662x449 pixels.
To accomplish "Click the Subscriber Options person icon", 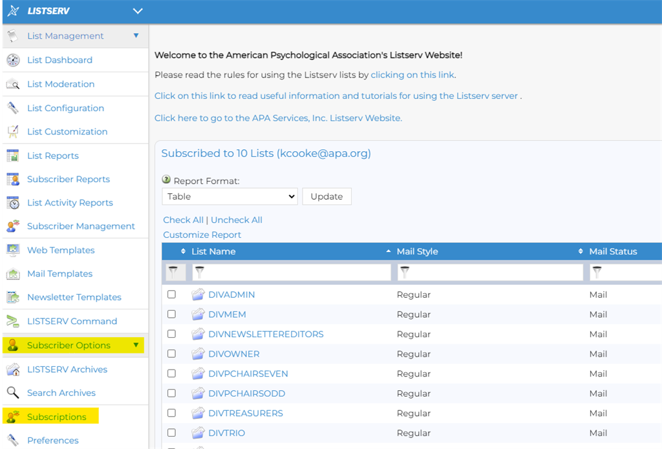I will pyautogui.click(x=13, y=345).
